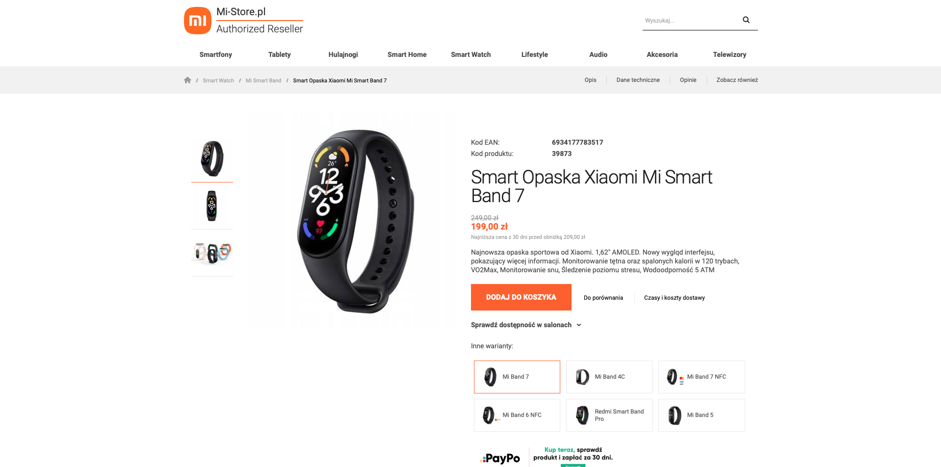
Task: Focus the Wyszukaj search field
Action: [x=691, y=21]
